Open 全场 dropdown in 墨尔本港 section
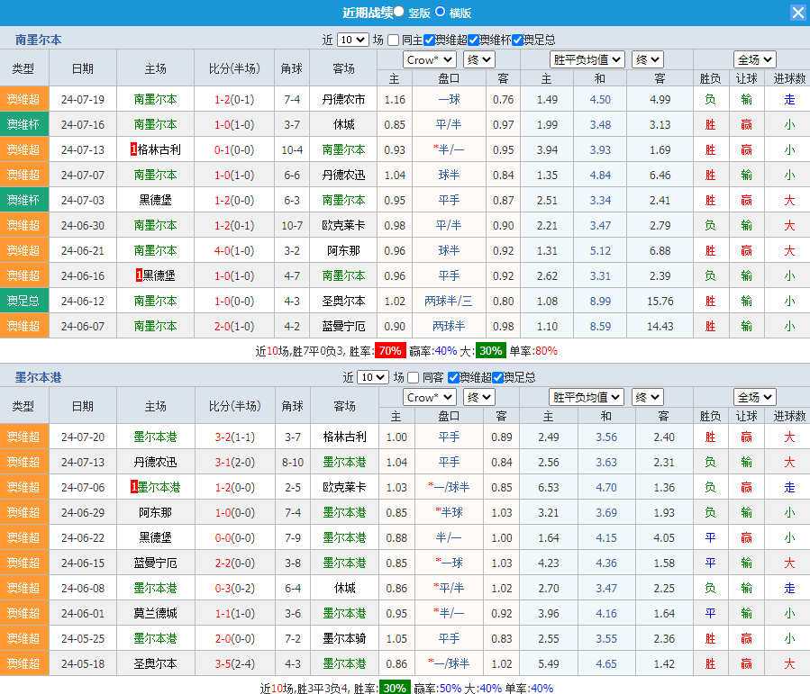This screenshot has height=694, width=810. click(754, 397)
